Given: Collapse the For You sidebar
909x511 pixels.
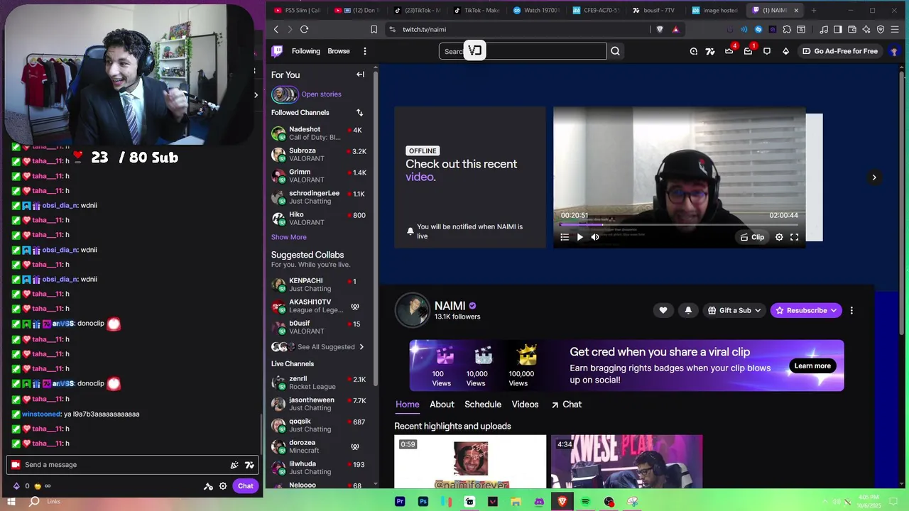Looking at the screenshot, I should pos(361,75).
